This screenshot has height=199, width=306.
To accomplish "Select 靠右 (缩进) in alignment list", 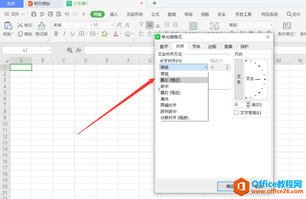I will 184,93.
